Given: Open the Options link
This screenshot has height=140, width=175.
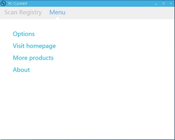Looking at the screenshot, I should click(24, 34).
